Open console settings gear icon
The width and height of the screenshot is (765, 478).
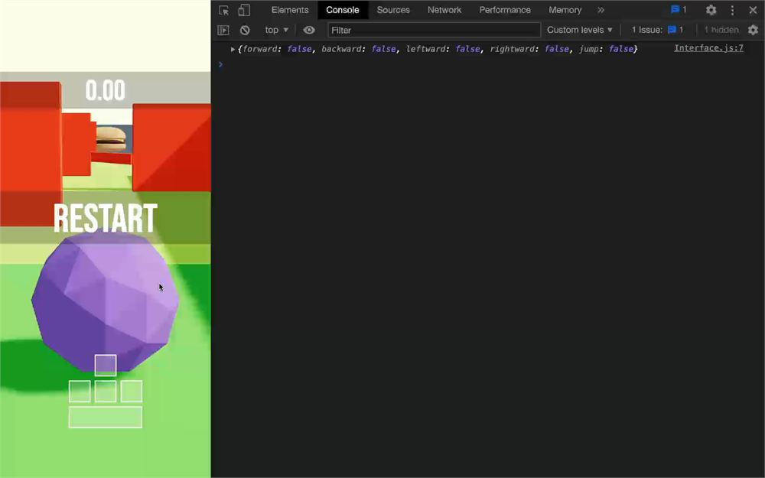[753, 31]
